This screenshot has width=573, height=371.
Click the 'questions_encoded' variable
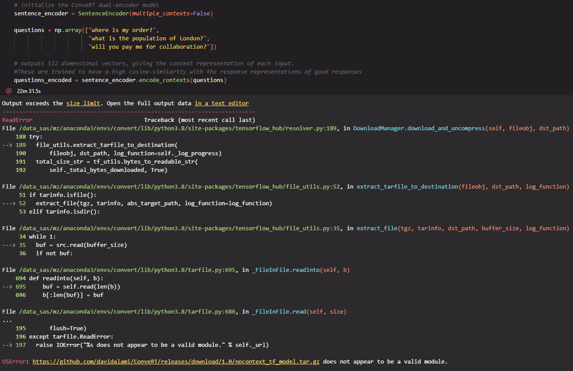point(43,80)
